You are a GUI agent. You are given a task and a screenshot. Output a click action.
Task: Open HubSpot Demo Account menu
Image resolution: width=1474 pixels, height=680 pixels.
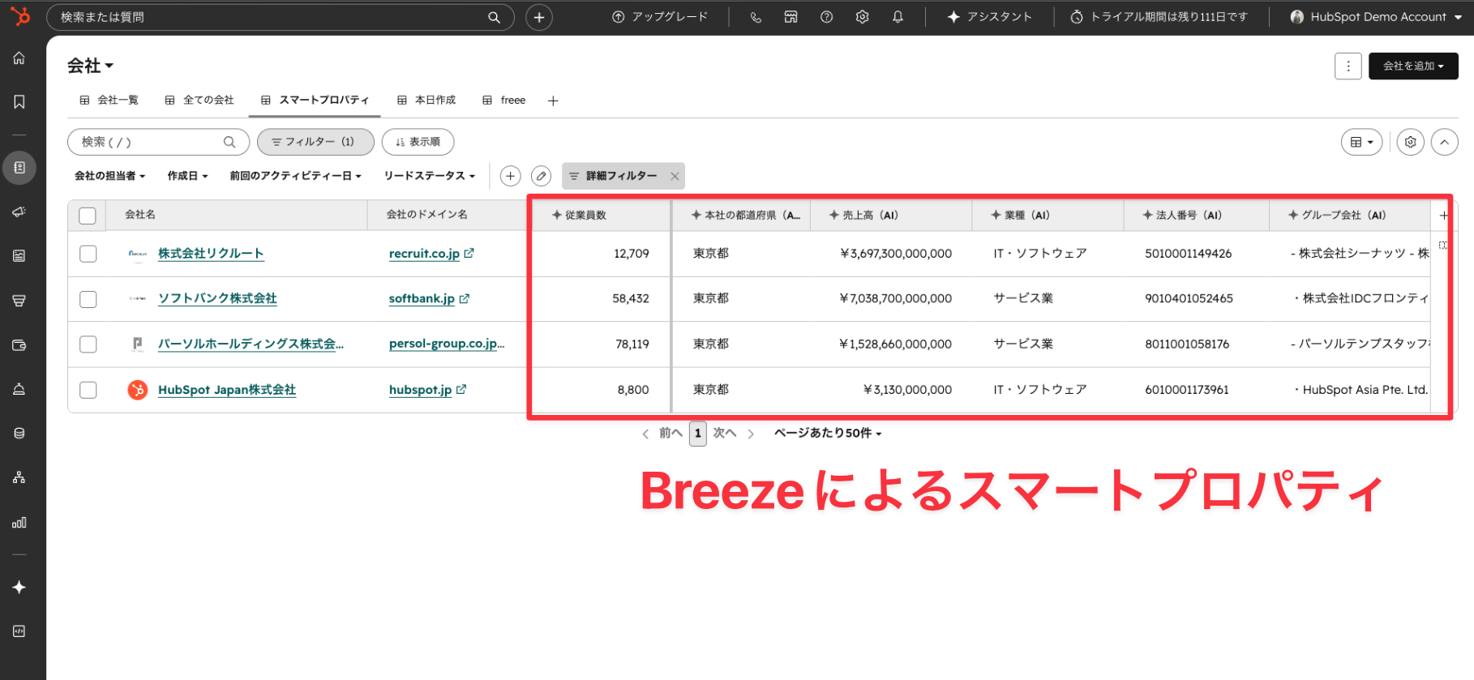1376,17
